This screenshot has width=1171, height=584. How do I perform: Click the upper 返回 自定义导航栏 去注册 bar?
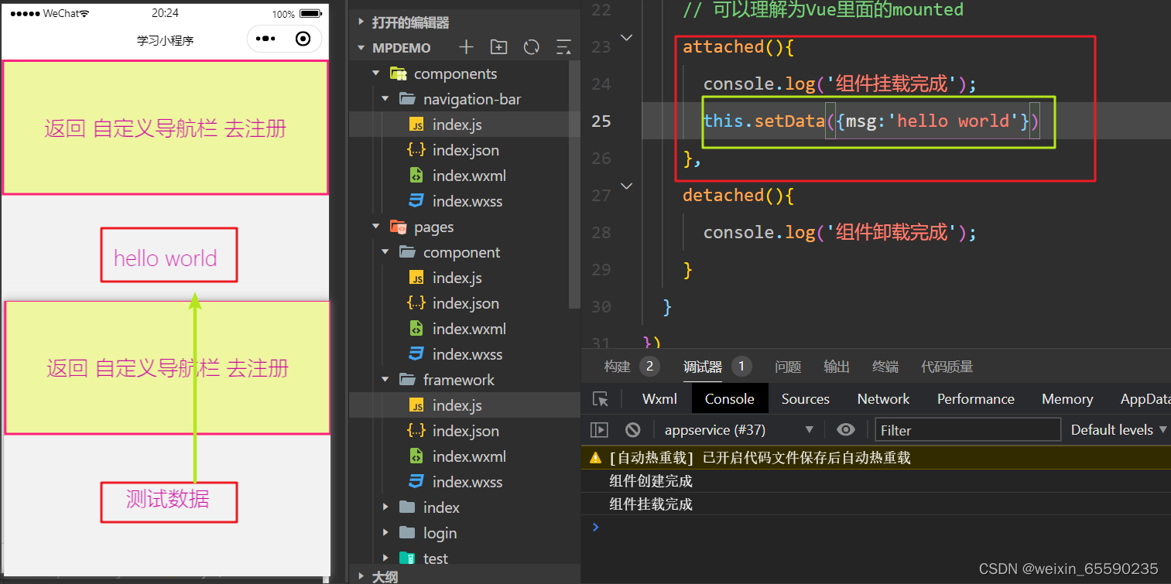pos(165,128)
